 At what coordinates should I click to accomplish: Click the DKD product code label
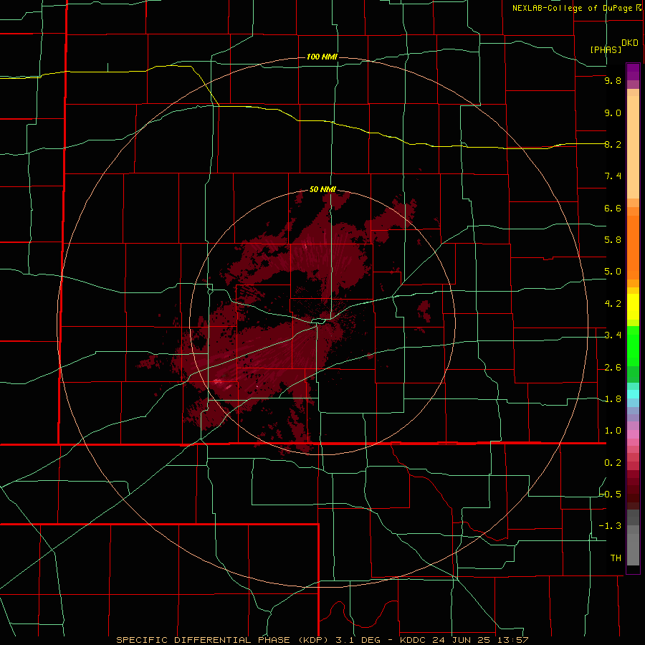pyautogui.click(x=630, y=43)
